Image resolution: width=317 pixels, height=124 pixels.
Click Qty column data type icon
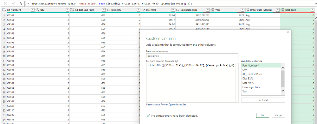[x=37, y=10]
